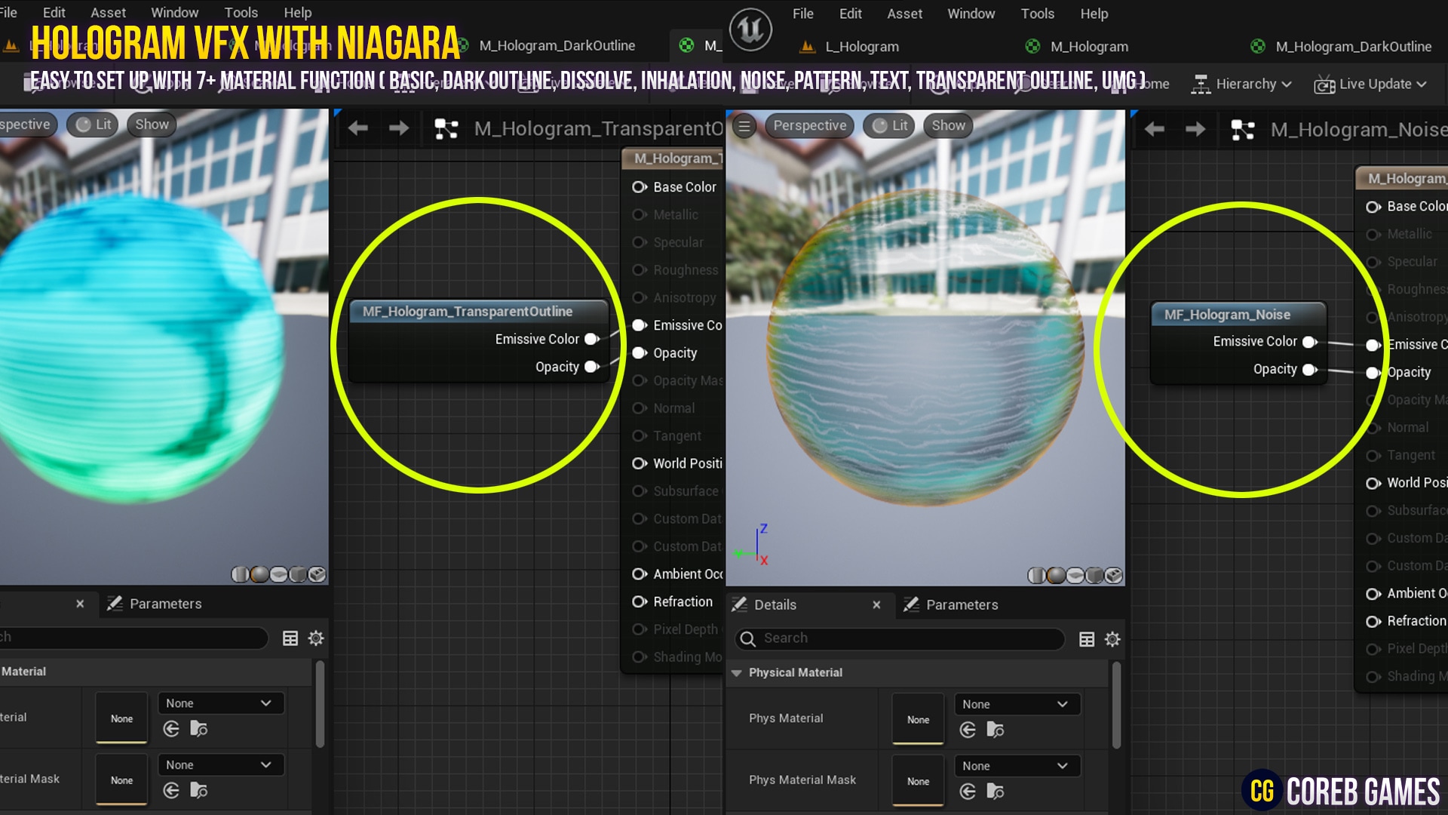Open the right Details panel view options grid icon
This screenshot has height=815, width=1448.
click(1087, 640)
